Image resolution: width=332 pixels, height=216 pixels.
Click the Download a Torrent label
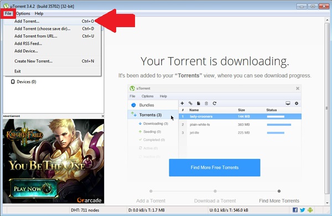tap(215, 200)
